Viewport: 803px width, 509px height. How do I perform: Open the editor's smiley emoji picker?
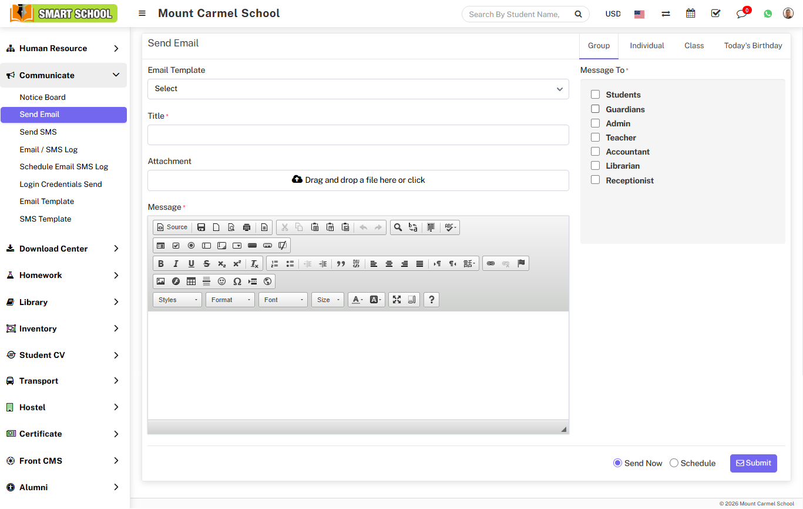[221, 282]
